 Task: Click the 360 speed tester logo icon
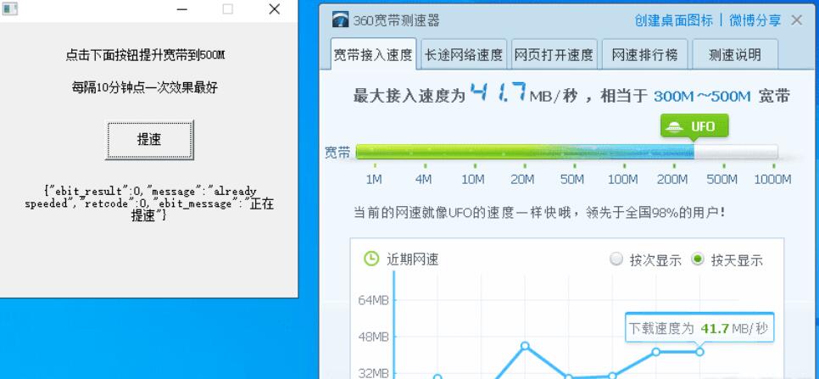coord(340,20)
